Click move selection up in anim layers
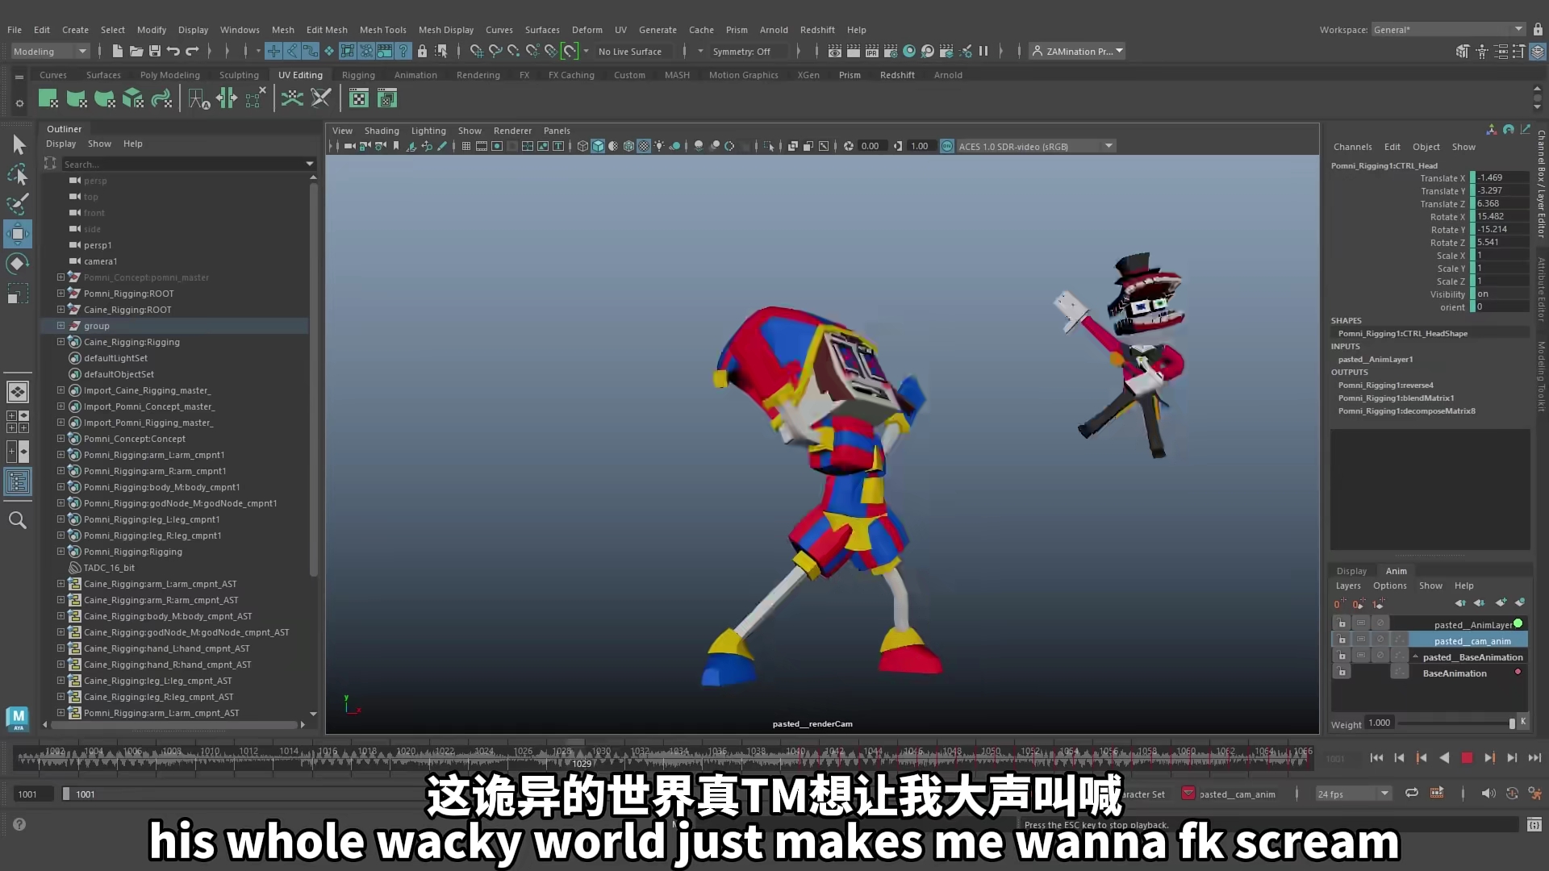Image resolution: width=1549 pixels, height=871 pixels. [1460, 602]
